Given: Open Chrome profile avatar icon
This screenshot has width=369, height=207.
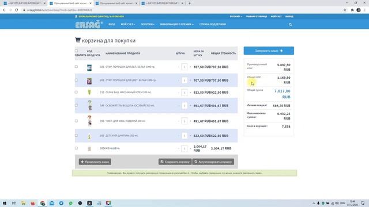Looking at the screenshot, I should pyautogui.click(x=359, y=10).
